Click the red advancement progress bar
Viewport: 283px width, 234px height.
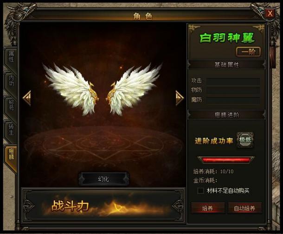(x=226, y=160)
